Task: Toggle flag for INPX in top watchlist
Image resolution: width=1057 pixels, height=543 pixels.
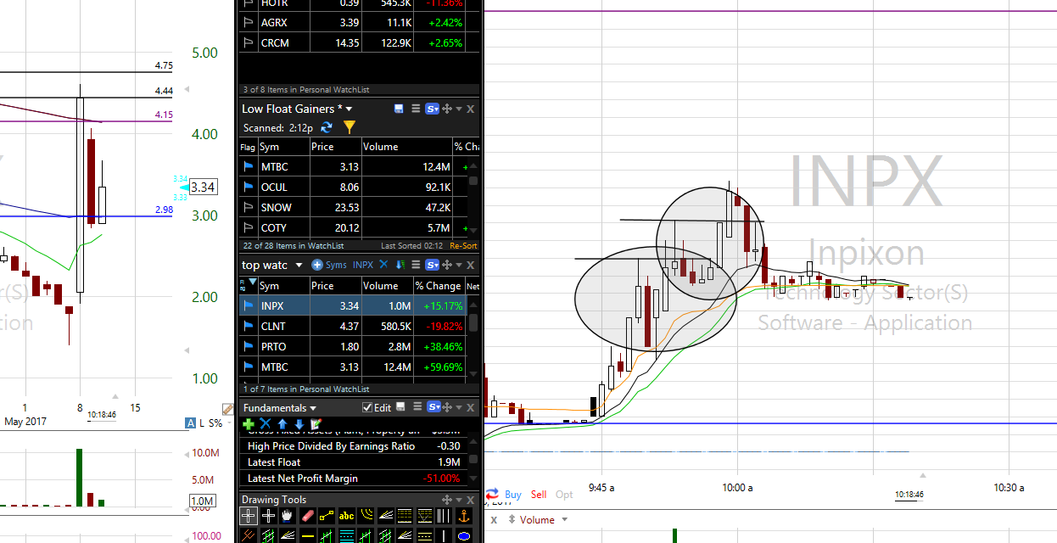Action: click(x=249, y=305)
